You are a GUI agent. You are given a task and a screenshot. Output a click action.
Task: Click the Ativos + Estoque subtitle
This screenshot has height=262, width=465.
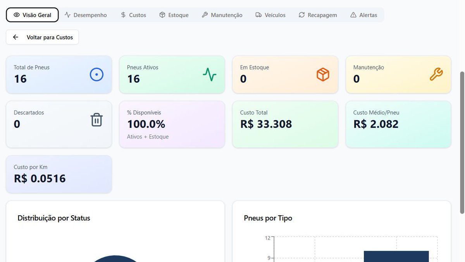[148, 136]
